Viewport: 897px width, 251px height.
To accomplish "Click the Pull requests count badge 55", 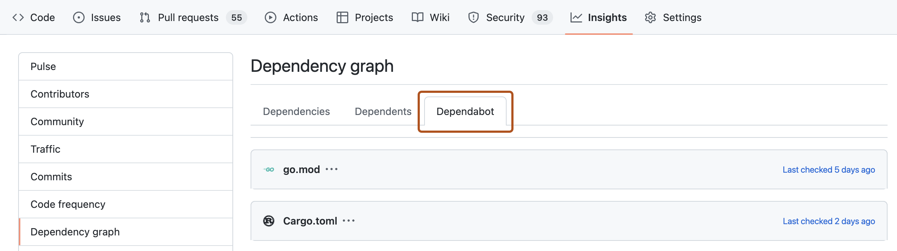I will tap(236, 17).
